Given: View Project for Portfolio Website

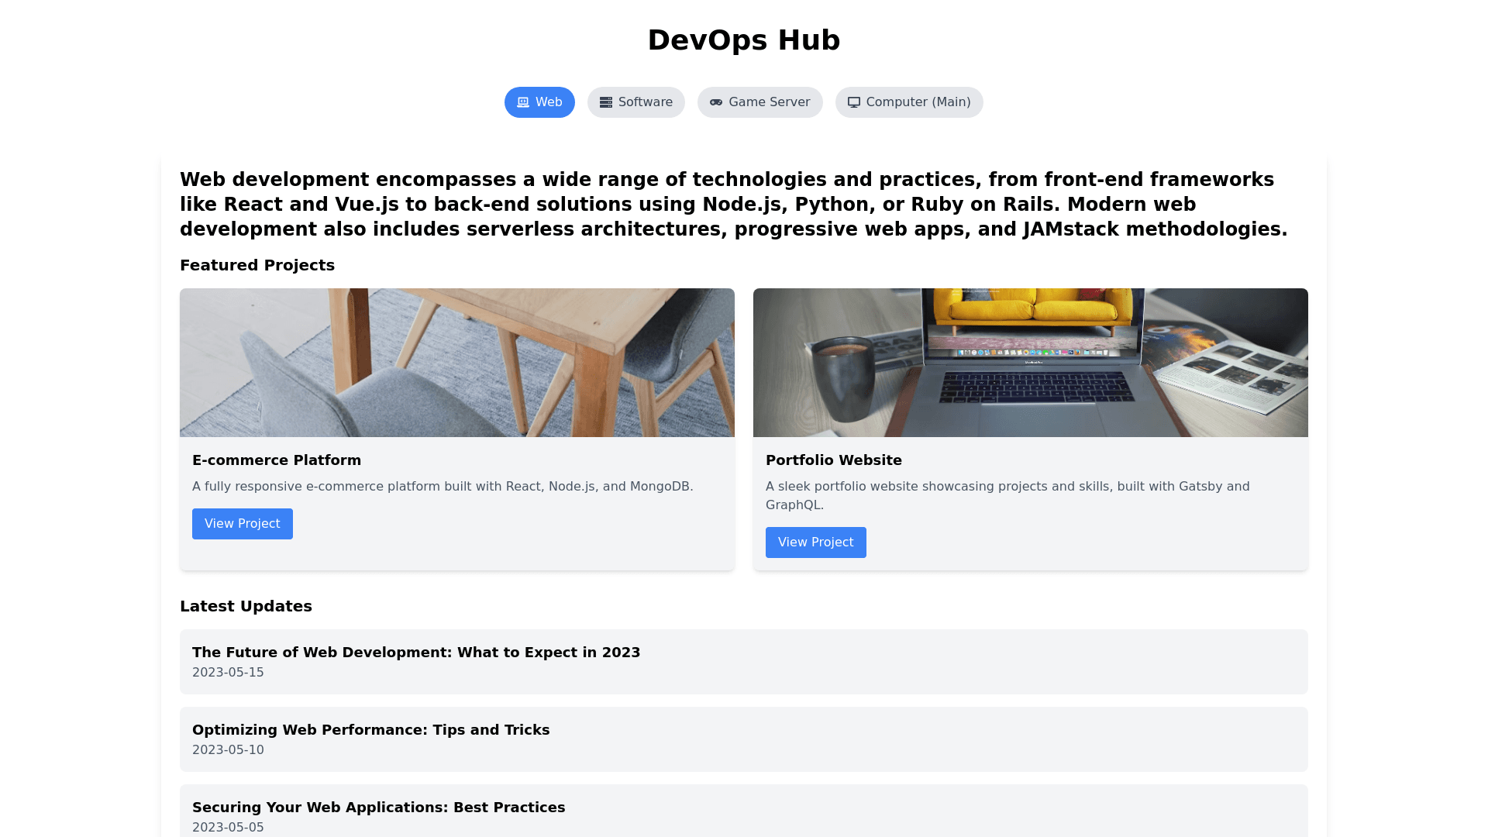Looking at the screenshot, I should coord(815,542).
